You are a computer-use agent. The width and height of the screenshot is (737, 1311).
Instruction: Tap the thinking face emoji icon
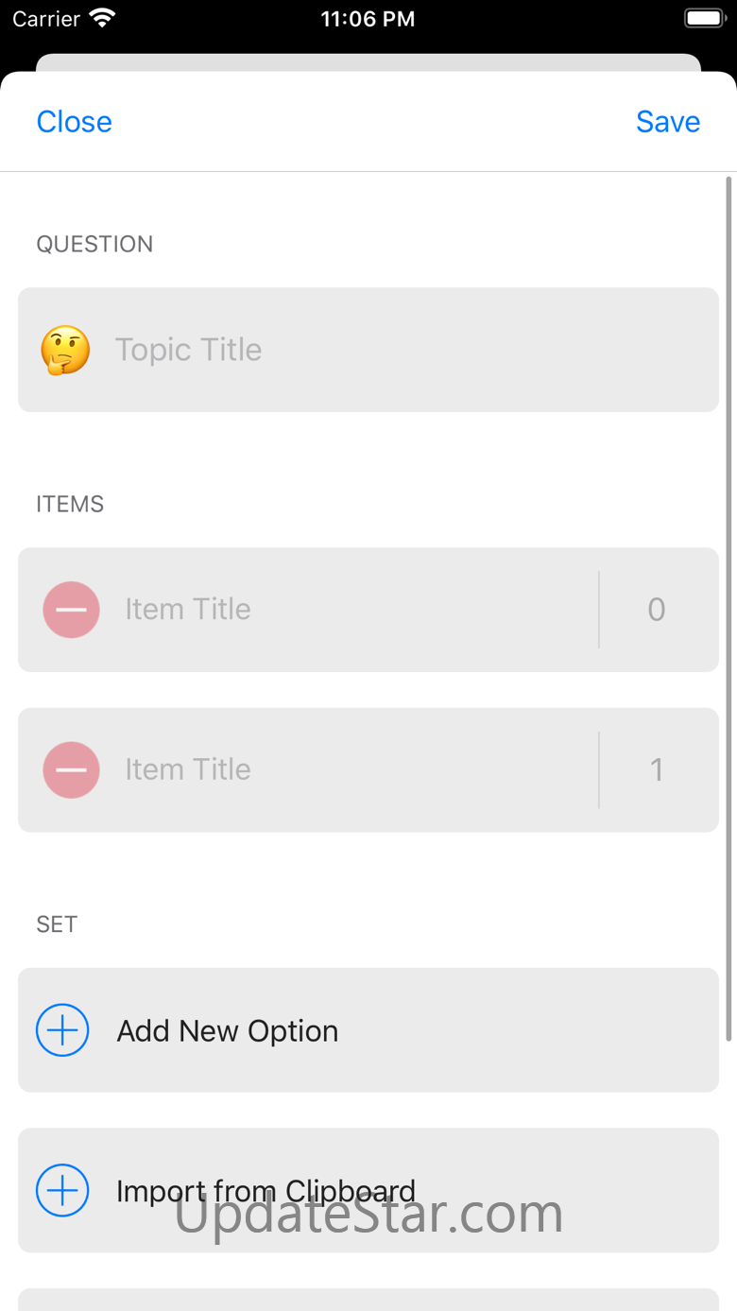(x=65, y=350)
